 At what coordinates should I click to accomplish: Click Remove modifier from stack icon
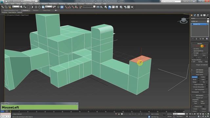click(x=203, y=39)
